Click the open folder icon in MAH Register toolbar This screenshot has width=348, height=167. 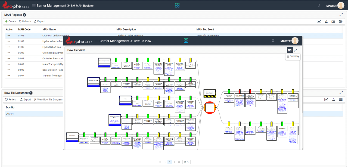click(x=341, y=21)
